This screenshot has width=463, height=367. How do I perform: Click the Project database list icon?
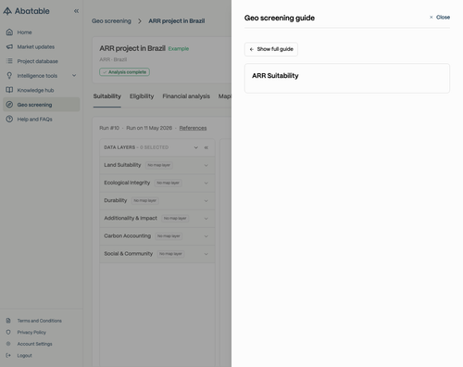point(9,61)
